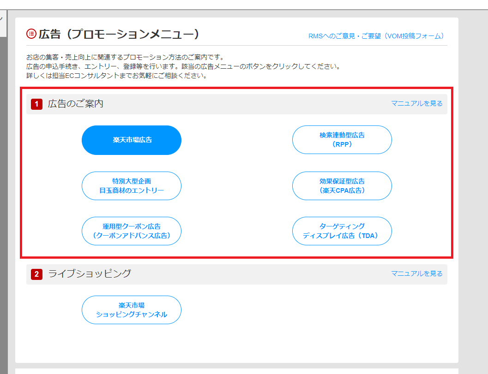
Task: Open 運用型クーポン広告（クーポンアドバンス広告）
Action: click(x=132, y=231)
